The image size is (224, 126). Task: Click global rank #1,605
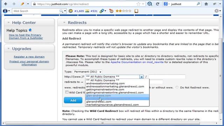(x=79, y=11)
